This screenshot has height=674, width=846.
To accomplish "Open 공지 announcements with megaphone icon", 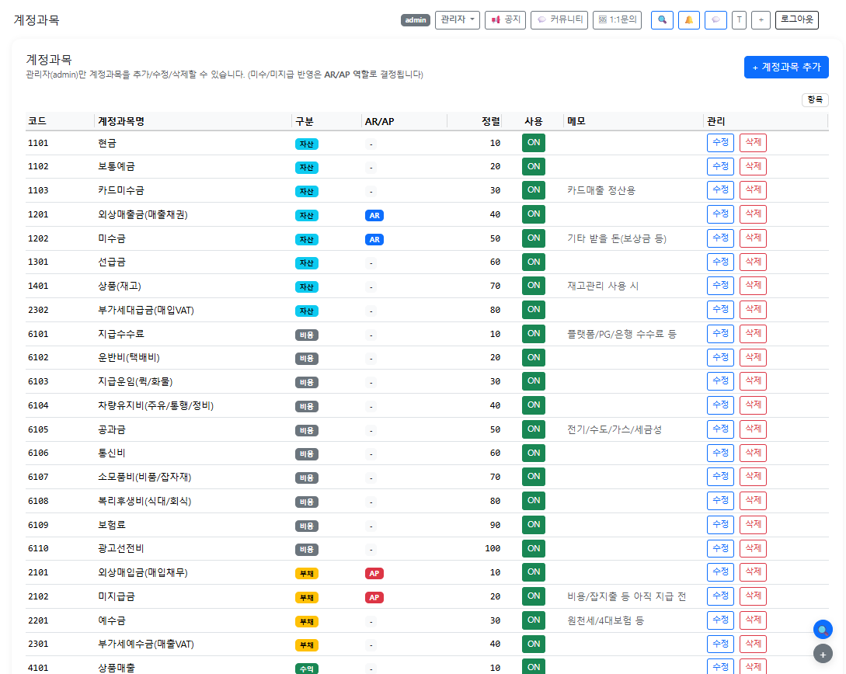I will point(506,20).
